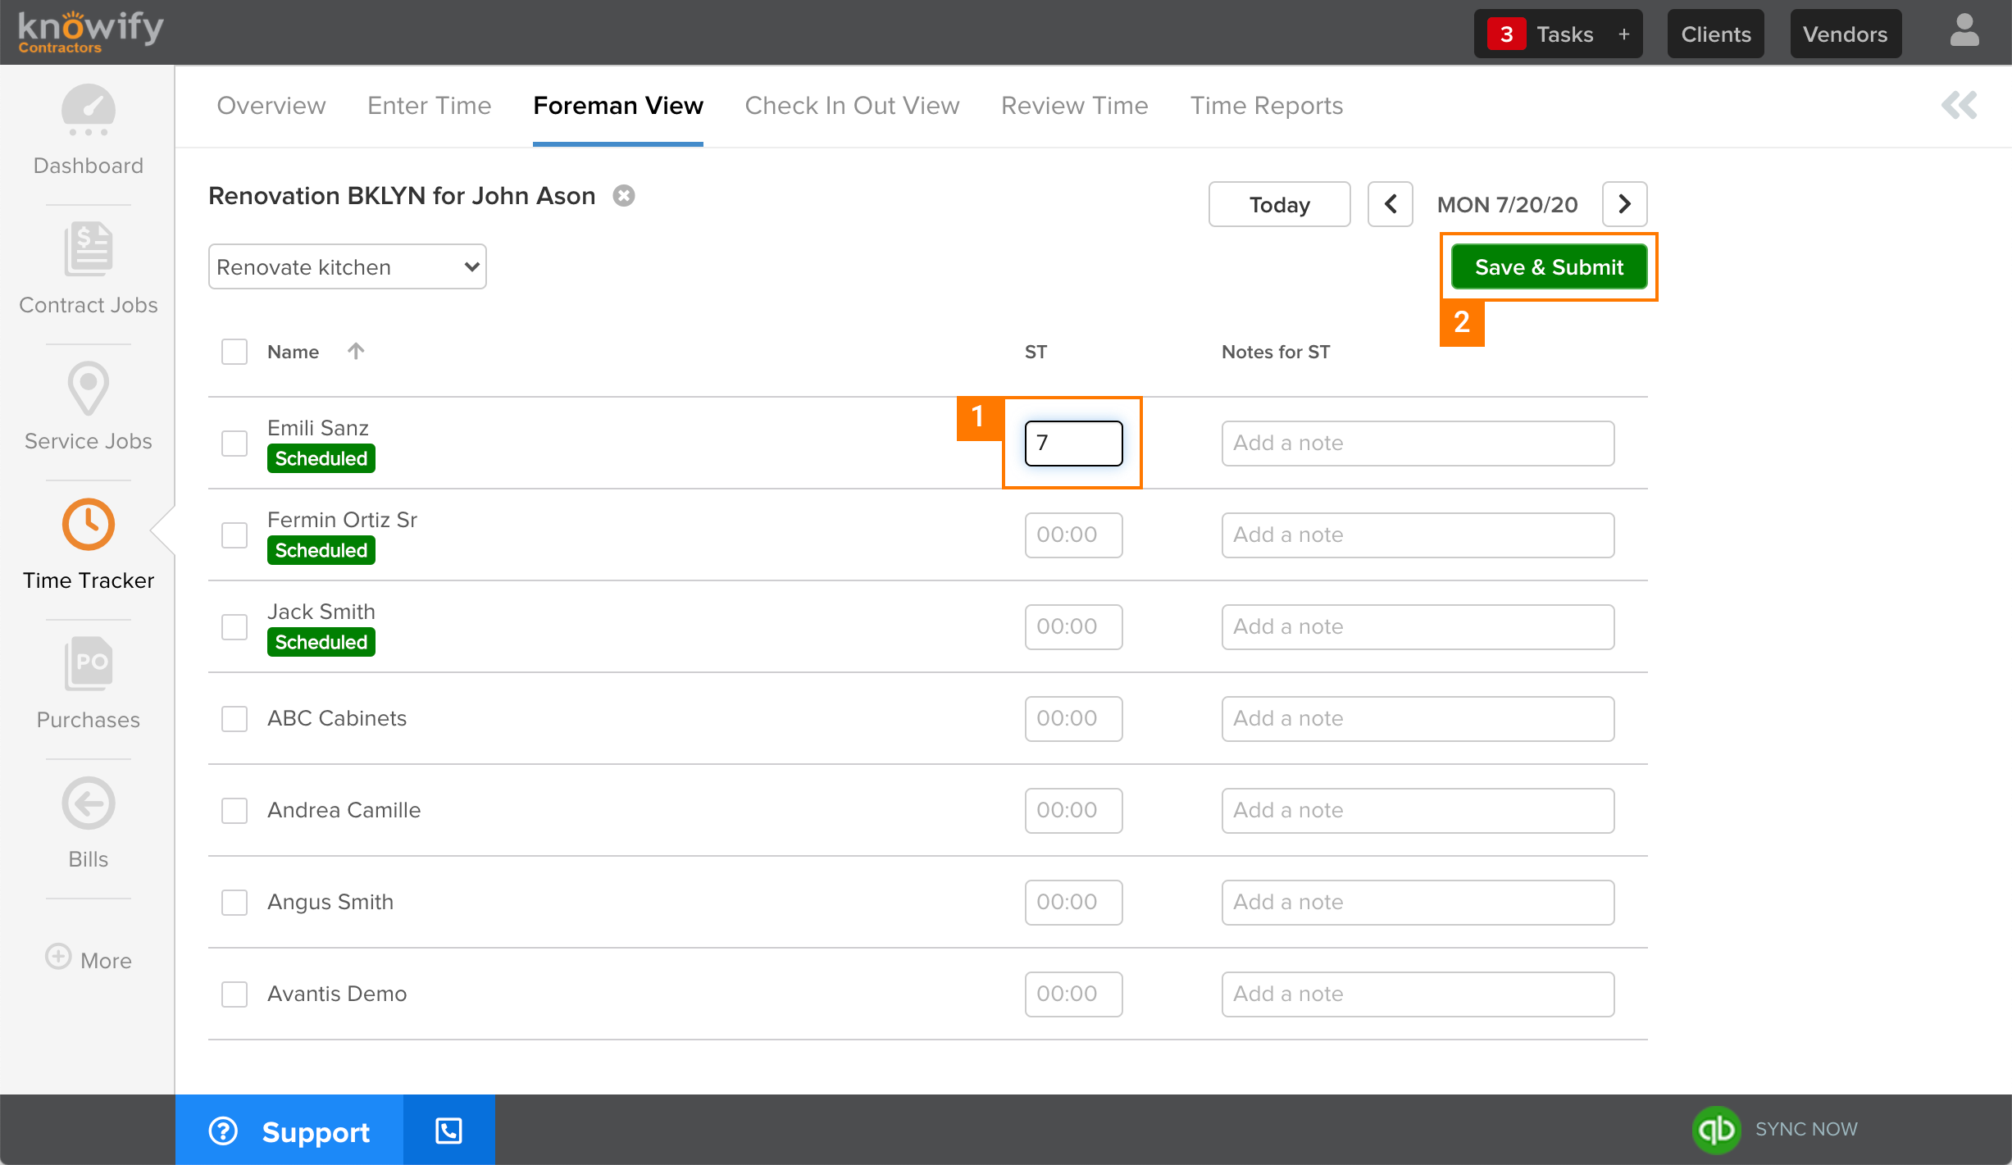Click the Today button
2012x1165 pixels.
coord(1280,204)
